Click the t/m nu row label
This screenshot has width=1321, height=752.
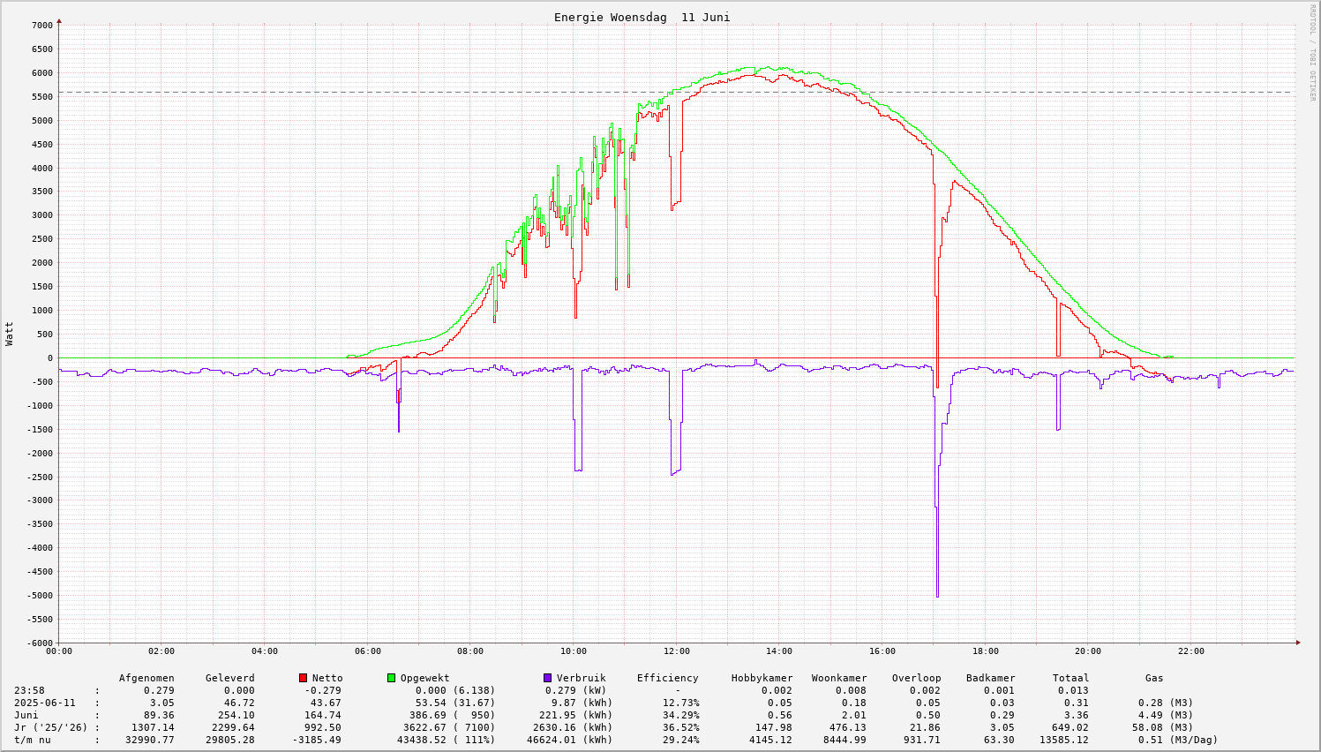[33, 740]
